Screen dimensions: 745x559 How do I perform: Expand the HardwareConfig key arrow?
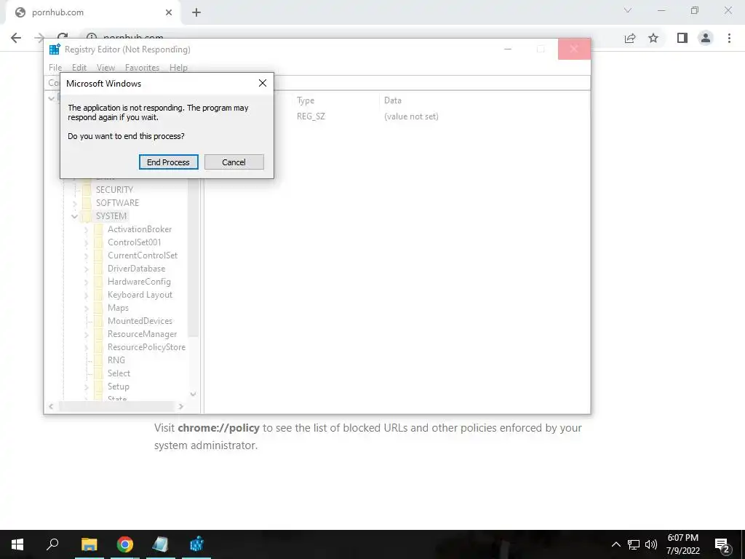(86, 282)
